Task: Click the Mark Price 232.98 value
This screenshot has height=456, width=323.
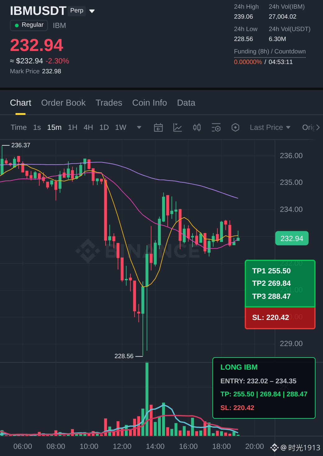Action: pyautogui.click(x=52, y=71)
